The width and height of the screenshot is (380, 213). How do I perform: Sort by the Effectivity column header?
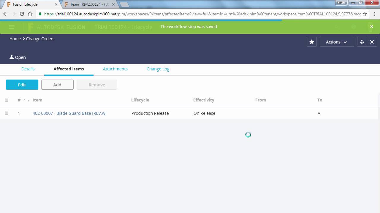tap(204, 100)
